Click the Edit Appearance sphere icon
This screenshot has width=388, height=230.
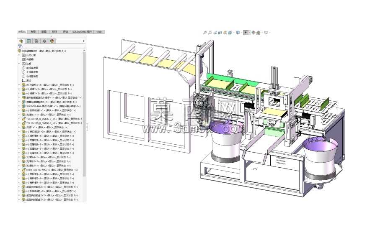point(253,33)
